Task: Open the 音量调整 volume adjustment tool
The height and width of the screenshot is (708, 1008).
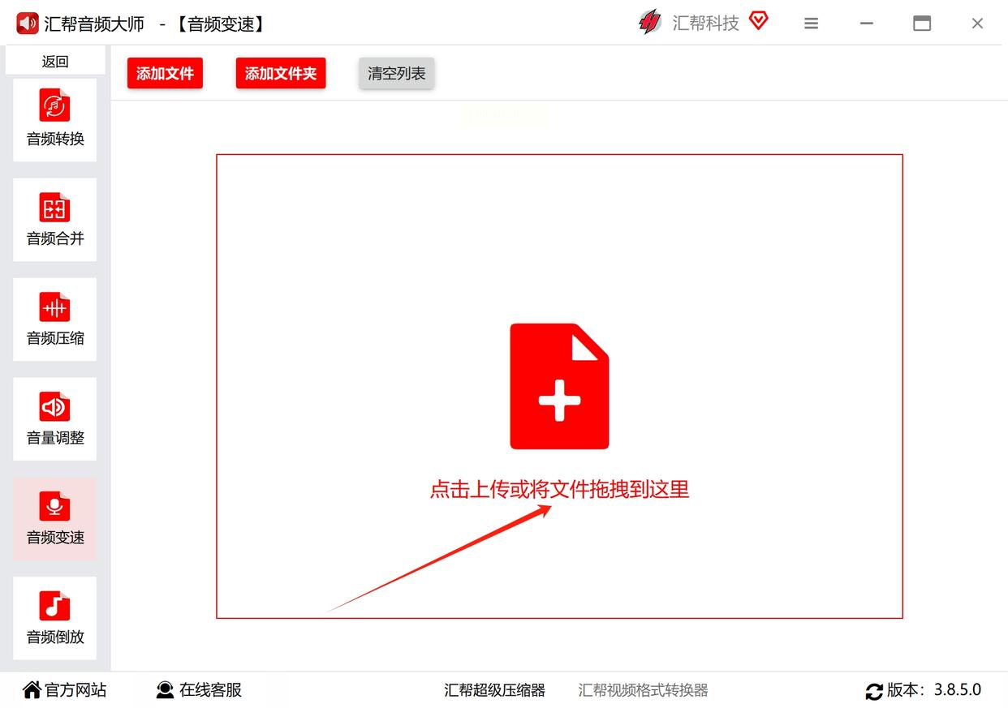Action: (x=55, y=419)
